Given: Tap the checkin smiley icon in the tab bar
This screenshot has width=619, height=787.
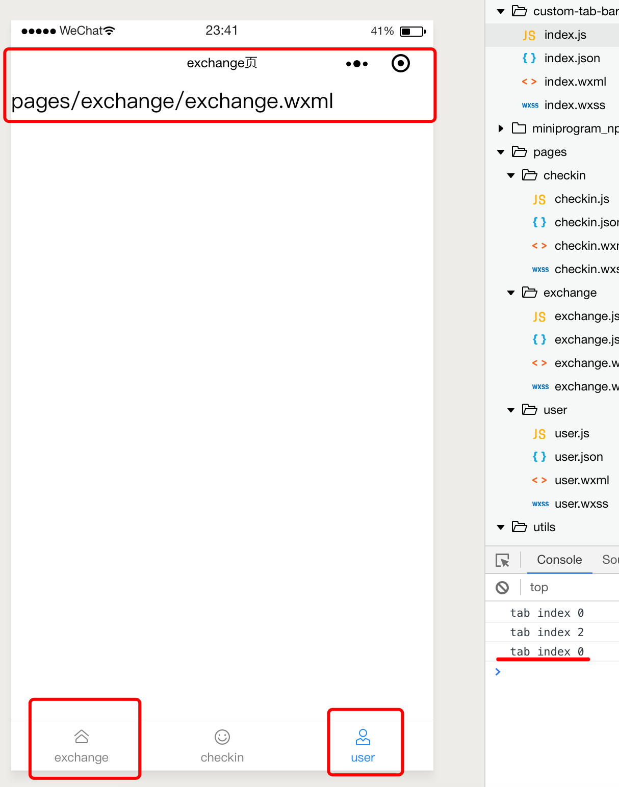Looking at the screenshot, I should coord(222,737).
